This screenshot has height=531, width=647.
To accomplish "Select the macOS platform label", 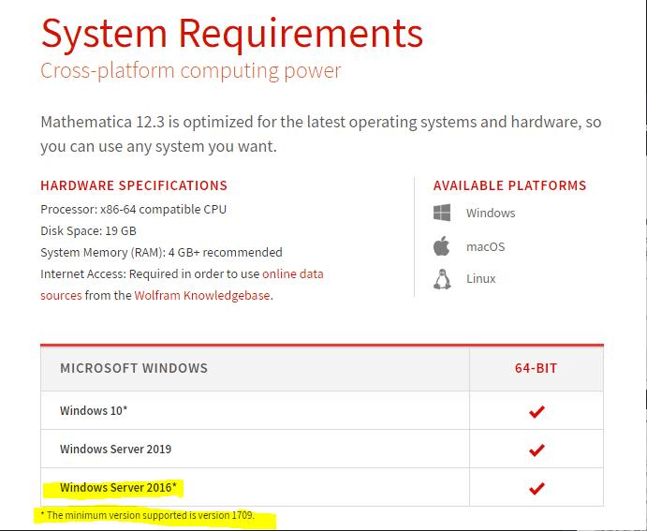I will click(486, 246).
